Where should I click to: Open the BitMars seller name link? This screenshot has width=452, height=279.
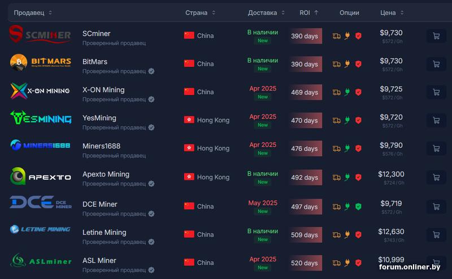click(95, 62)
